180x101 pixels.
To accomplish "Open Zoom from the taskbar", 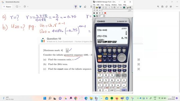I will [x=127, y=98].
